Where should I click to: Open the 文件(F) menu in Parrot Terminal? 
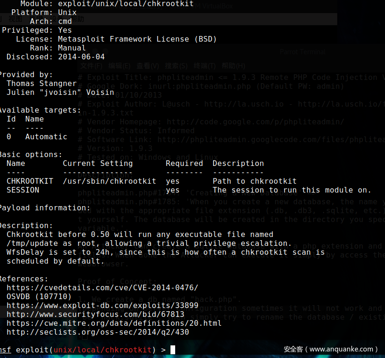[90, 66]
